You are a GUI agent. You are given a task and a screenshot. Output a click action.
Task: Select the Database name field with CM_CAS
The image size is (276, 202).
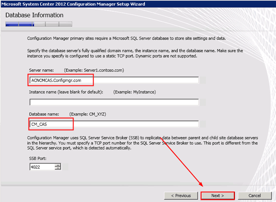tap(114, 124)
